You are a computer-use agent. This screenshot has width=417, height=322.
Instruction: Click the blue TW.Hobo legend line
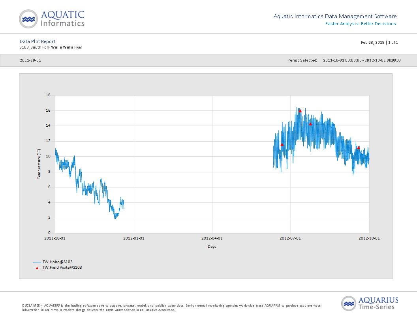(x=37, y=262)
